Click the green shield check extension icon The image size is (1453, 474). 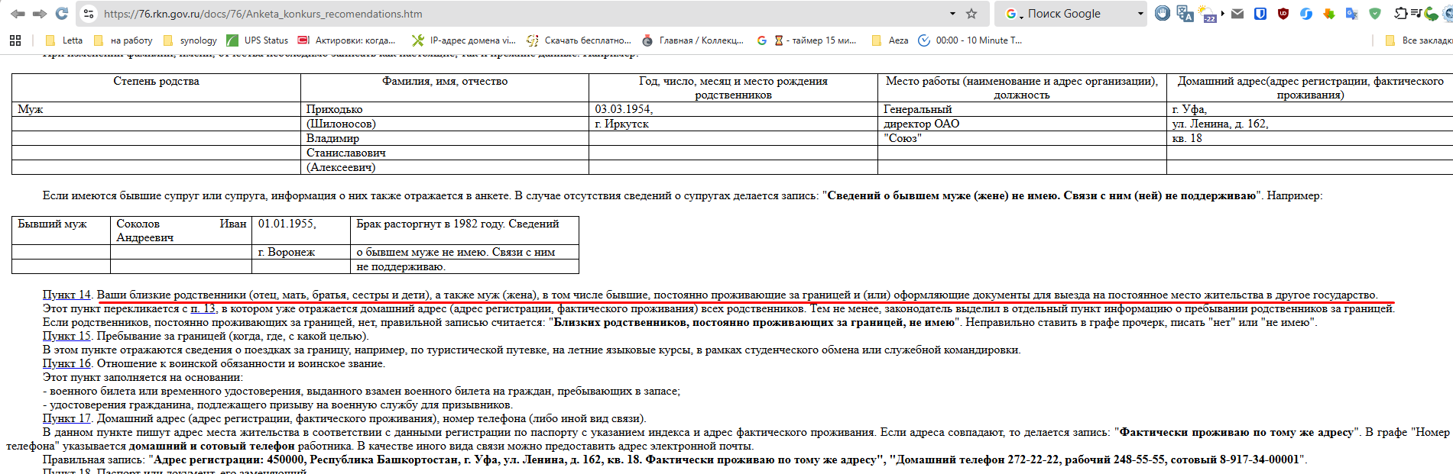[1375, 14]
